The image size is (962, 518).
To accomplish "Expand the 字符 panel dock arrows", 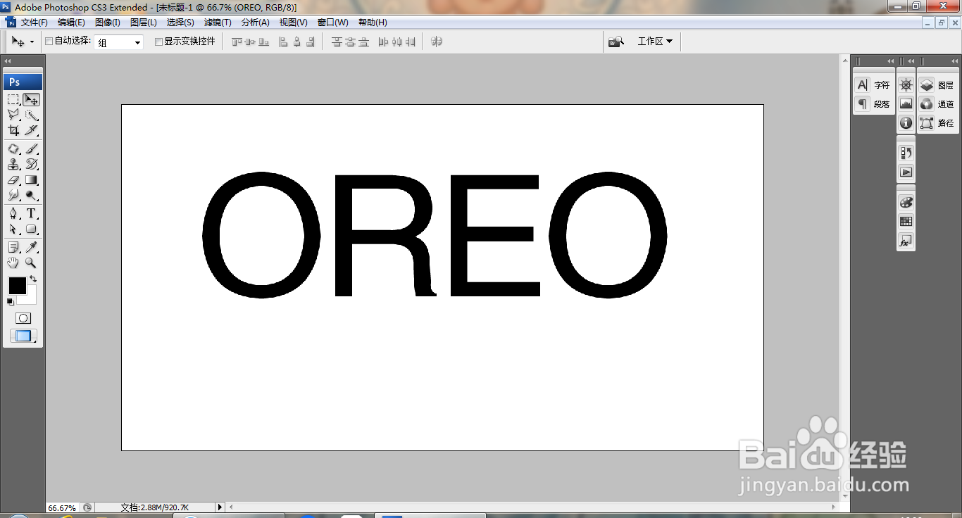I will click(x=890, y=61).
